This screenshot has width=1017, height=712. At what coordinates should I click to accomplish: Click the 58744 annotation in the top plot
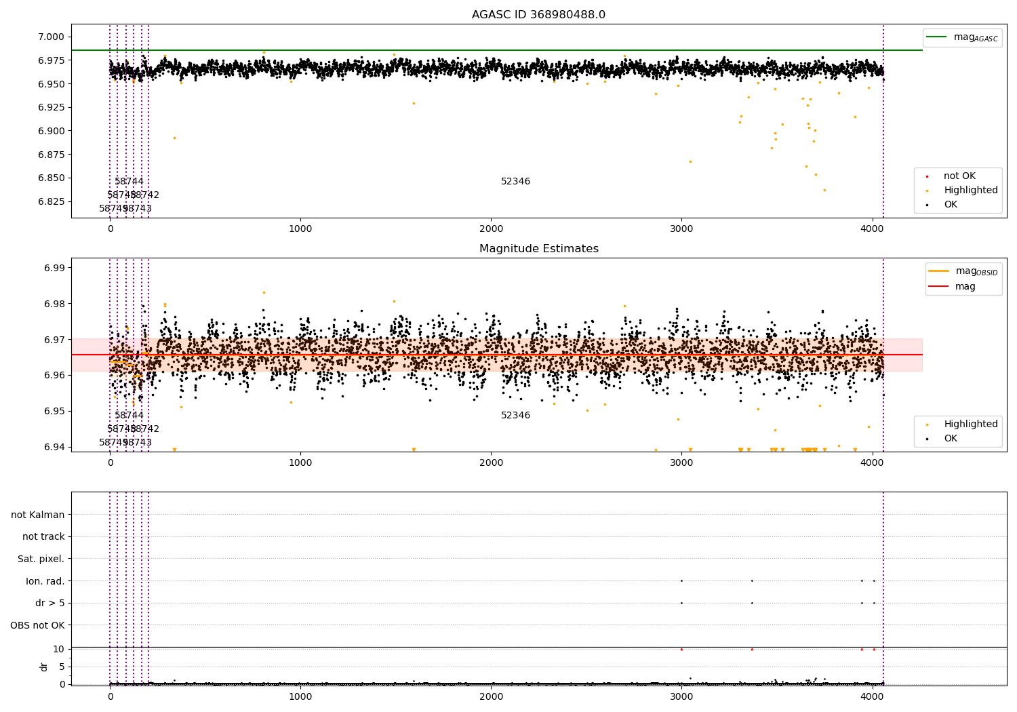coord(129,182)
